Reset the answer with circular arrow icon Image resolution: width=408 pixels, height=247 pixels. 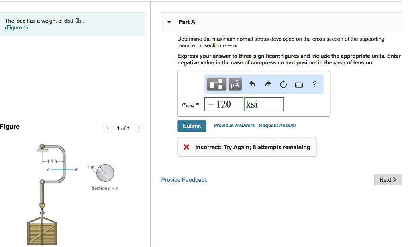(x=283, y=84)
